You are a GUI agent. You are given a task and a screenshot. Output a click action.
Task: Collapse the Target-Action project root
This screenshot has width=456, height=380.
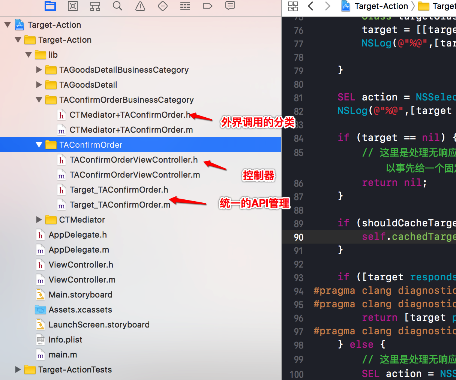[x=7, y=25]
